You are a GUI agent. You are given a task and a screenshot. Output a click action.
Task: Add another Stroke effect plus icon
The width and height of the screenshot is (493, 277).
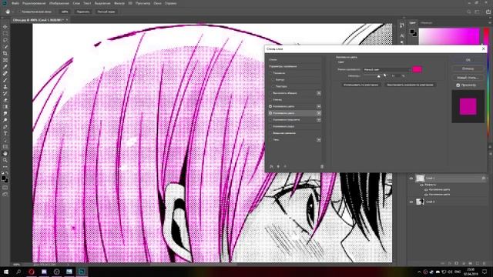pyautogui.click(x=319, y=93)
